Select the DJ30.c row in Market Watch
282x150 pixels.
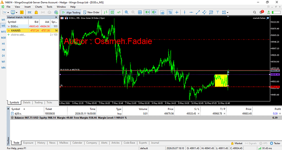point(32,26)
